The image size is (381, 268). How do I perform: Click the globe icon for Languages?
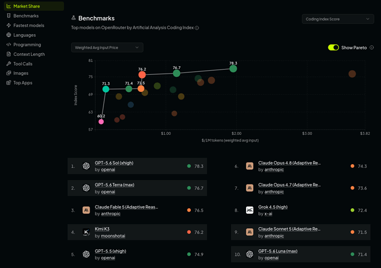[9, 35]
